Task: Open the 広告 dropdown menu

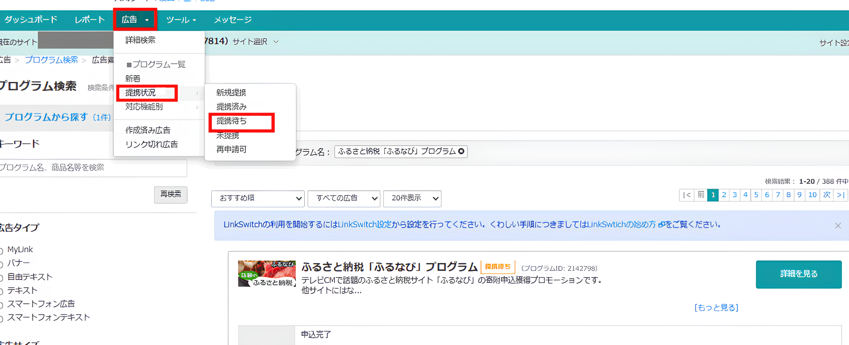Action: click(135, 19)
